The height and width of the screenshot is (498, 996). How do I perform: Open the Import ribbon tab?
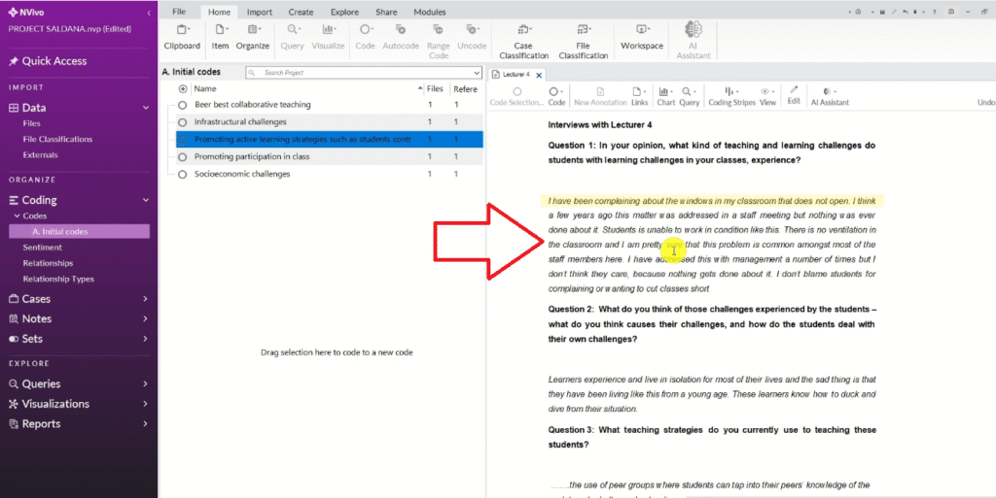click(260, 12)
